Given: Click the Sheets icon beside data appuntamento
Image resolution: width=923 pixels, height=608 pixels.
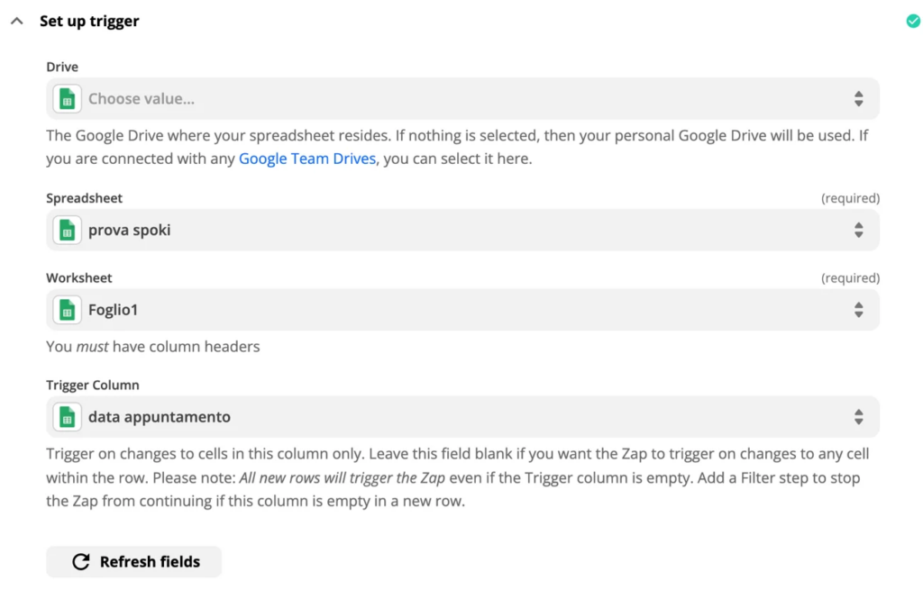Looking at the screenshot, I should point(67,417).
